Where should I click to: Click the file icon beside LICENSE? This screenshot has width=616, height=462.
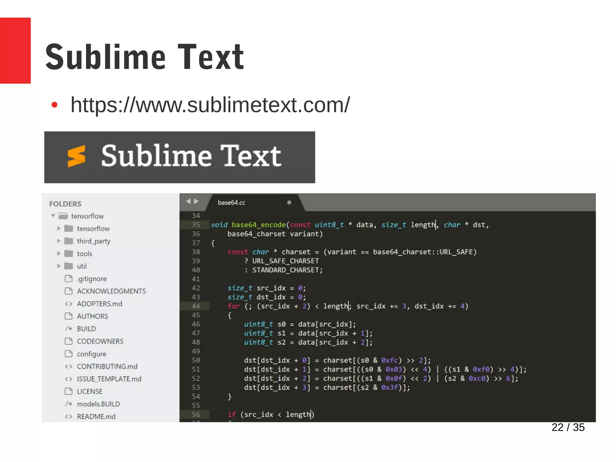(x=69, y=391)
